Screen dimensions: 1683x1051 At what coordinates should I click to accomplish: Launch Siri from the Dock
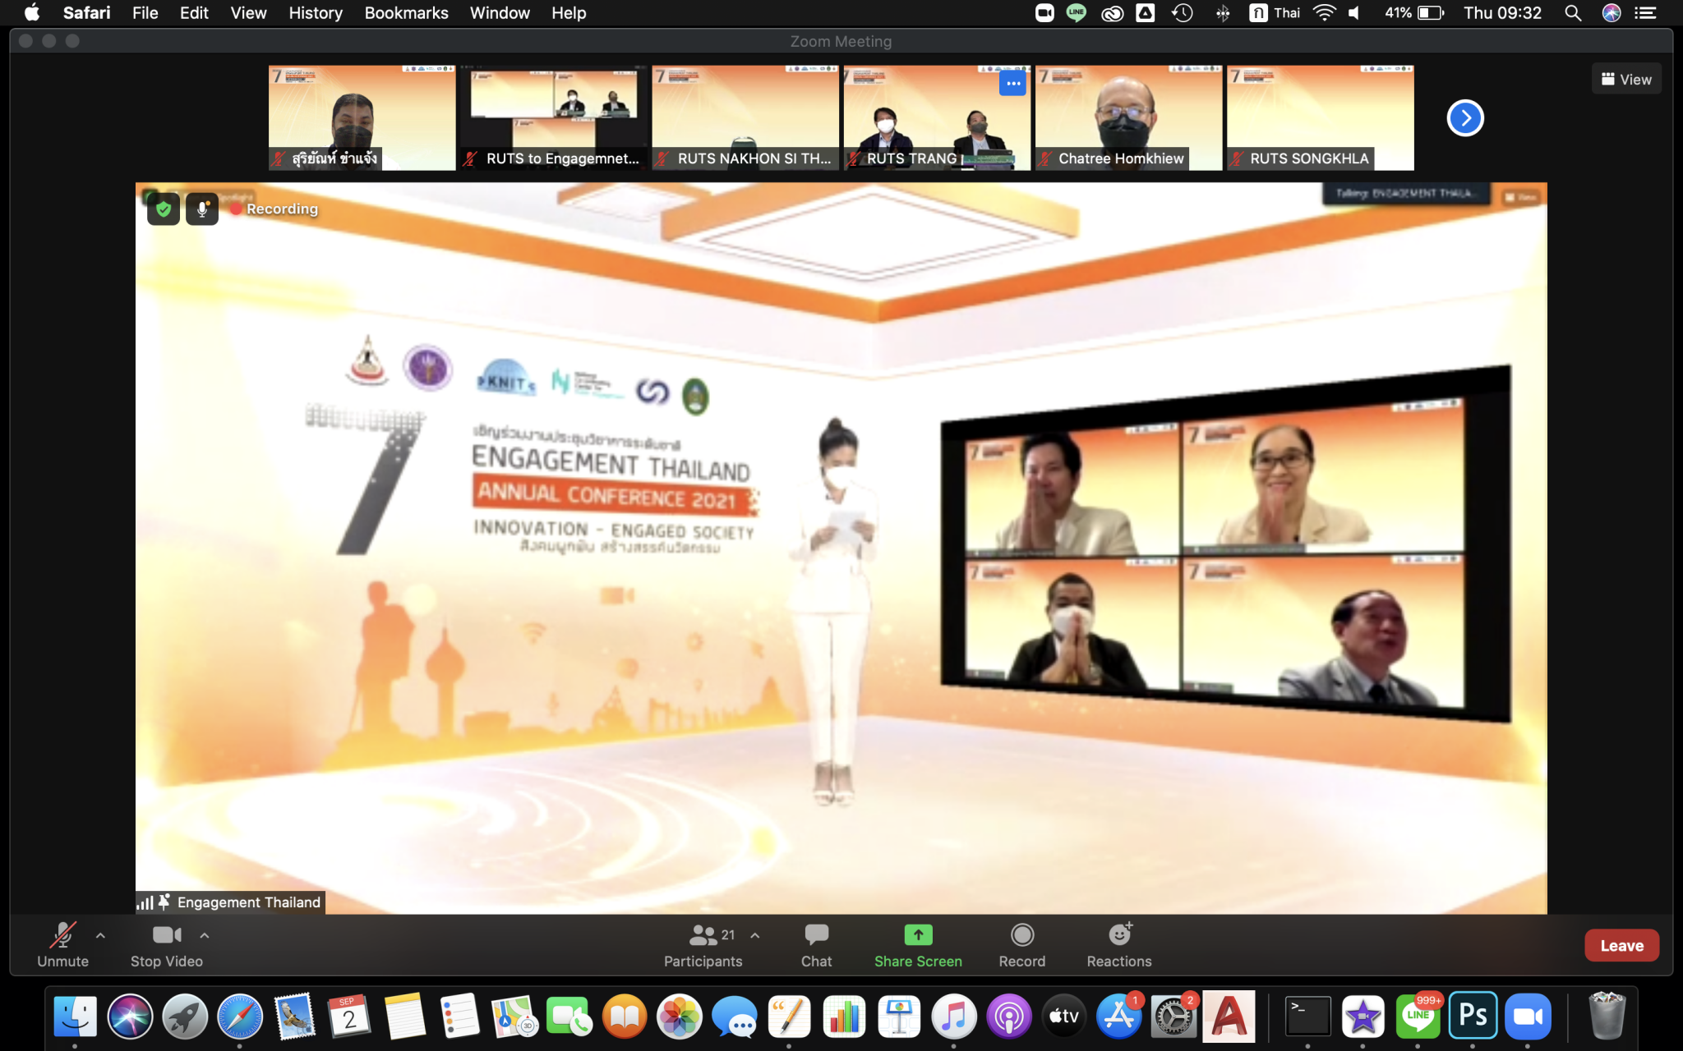click(130, 1017)
